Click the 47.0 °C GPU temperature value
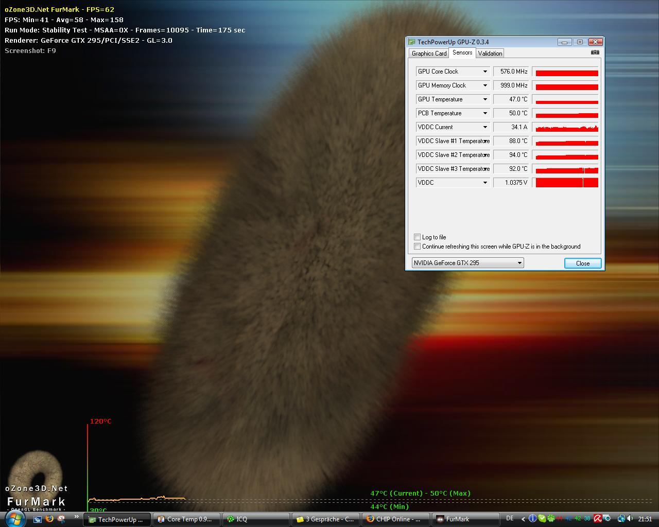Screen dimensions: 659x527 click(x=511, y=99)
